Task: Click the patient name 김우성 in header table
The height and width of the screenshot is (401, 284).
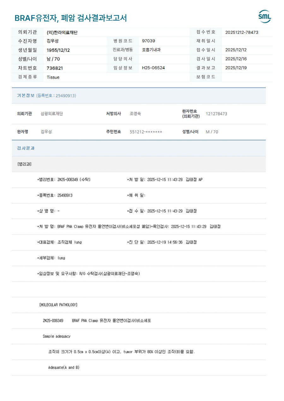Action: (x=53, y=41)
